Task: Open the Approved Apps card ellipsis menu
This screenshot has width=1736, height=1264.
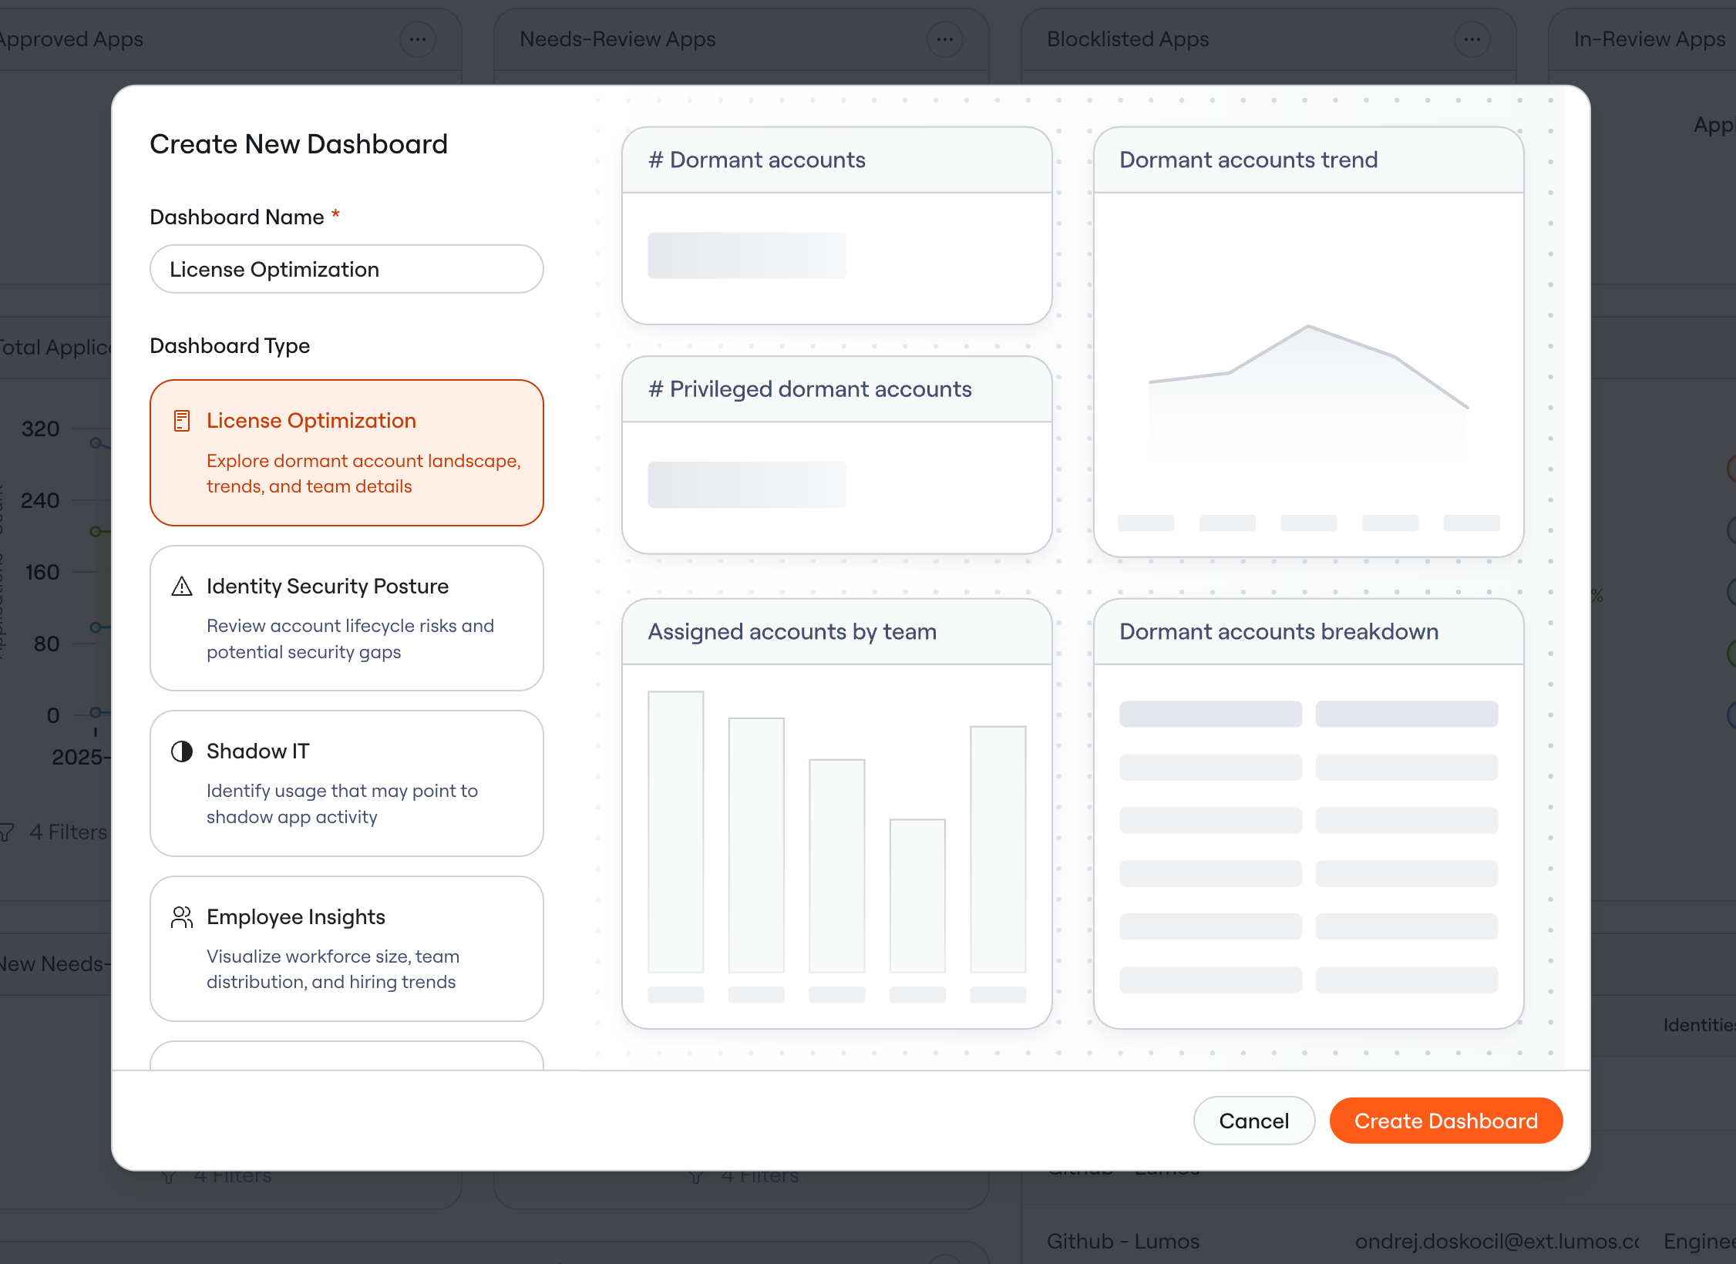Action: (418, 39)
